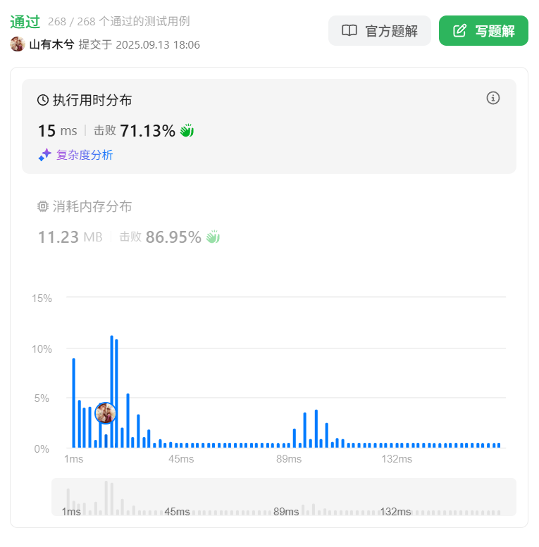Viewport: 539px width, 547px height.
Task: Click the 击败 71.13% percentage text
Action: [135, 131]
